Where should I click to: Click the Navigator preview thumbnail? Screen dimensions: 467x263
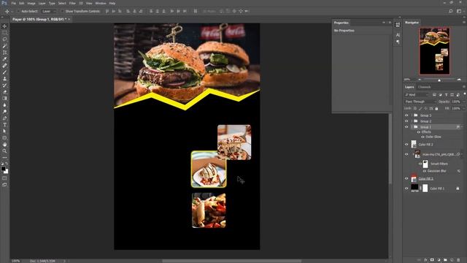435,51
